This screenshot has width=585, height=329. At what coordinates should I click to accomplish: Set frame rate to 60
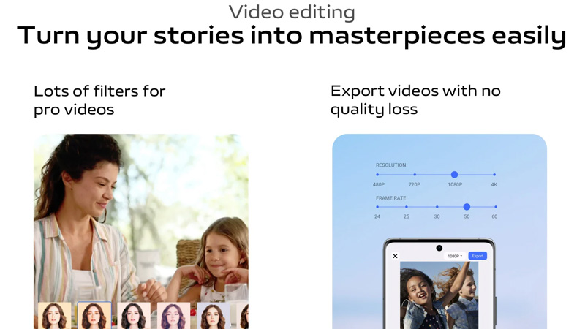coord(496,207)
